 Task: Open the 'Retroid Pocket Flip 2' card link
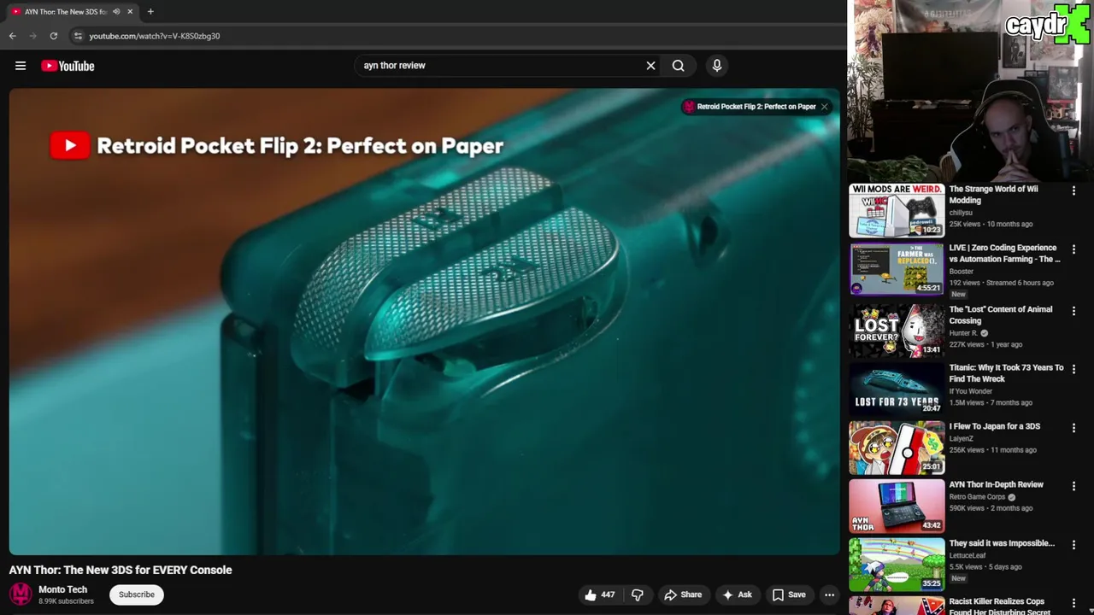[756, 107]
